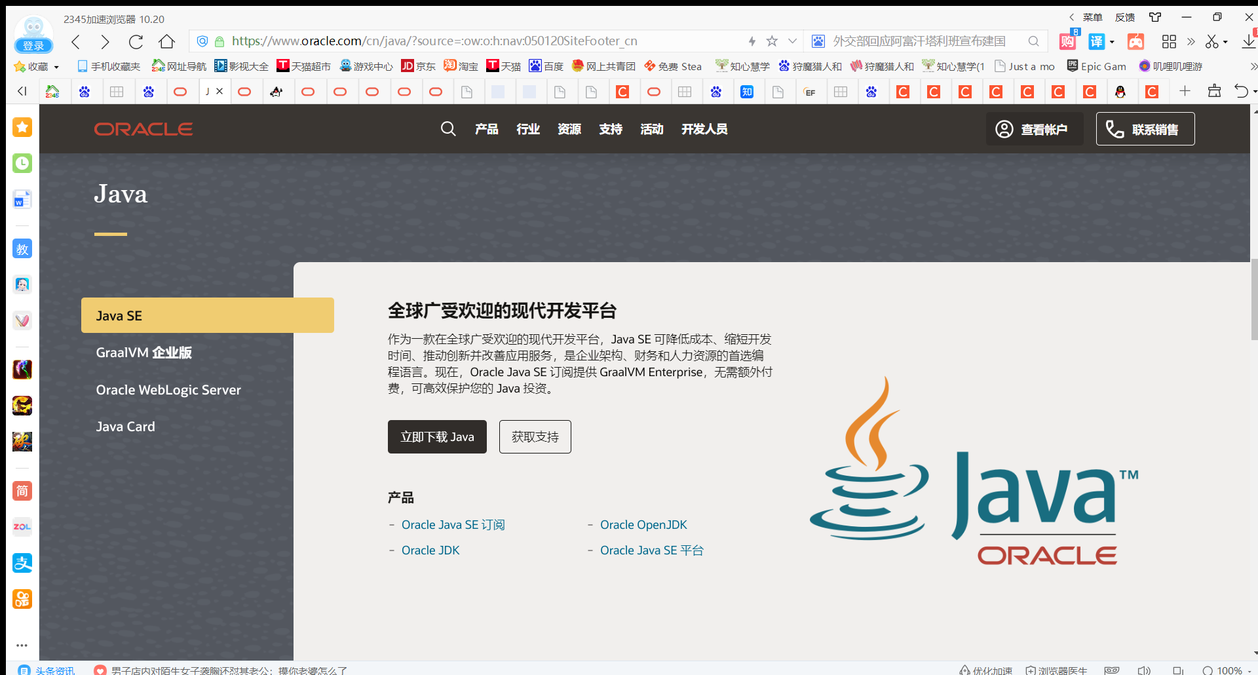The image size is (1258, 675).
Task: Open the 支持 navigation menu
Action: point(611,129)
